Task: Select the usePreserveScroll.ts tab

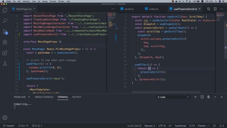Action: click(x=185, y=9)
